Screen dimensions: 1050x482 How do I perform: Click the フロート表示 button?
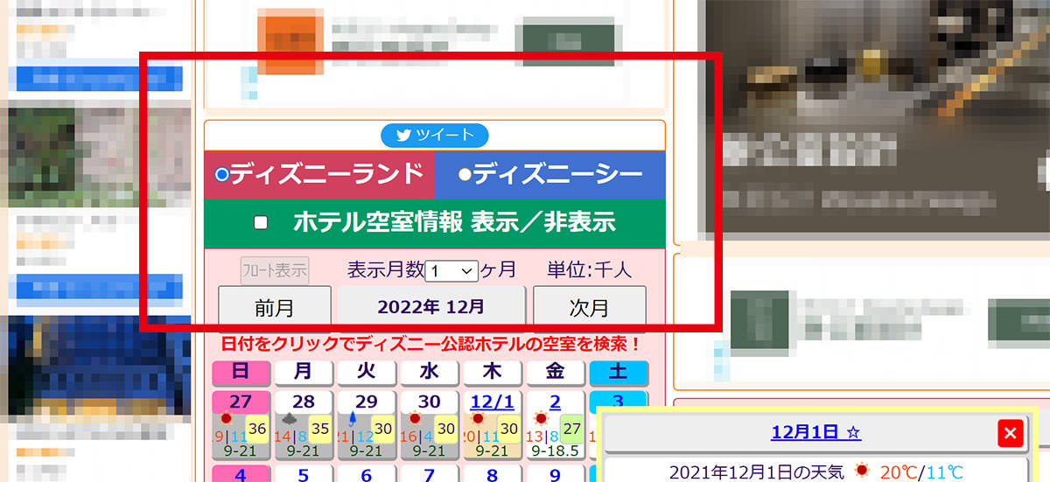(275, 270)
